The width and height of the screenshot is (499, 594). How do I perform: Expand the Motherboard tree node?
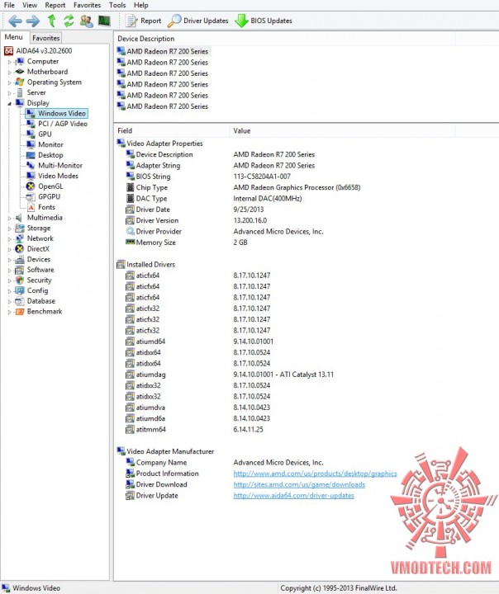10,72
